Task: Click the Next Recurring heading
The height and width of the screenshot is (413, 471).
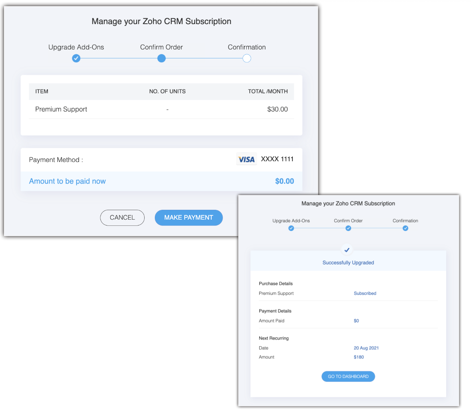Action: [273, 338]
